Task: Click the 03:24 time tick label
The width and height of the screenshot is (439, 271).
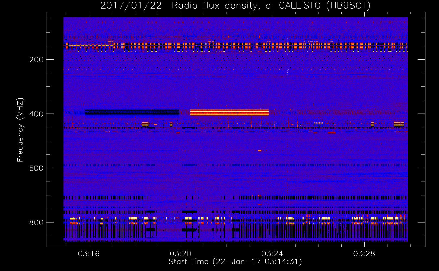Action: click(x=272, y=254)
